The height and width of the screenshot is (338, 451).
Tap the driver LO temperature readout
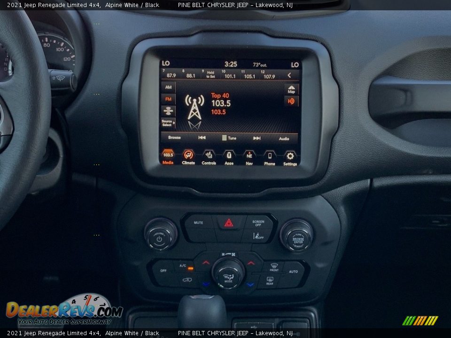(166, 63)
